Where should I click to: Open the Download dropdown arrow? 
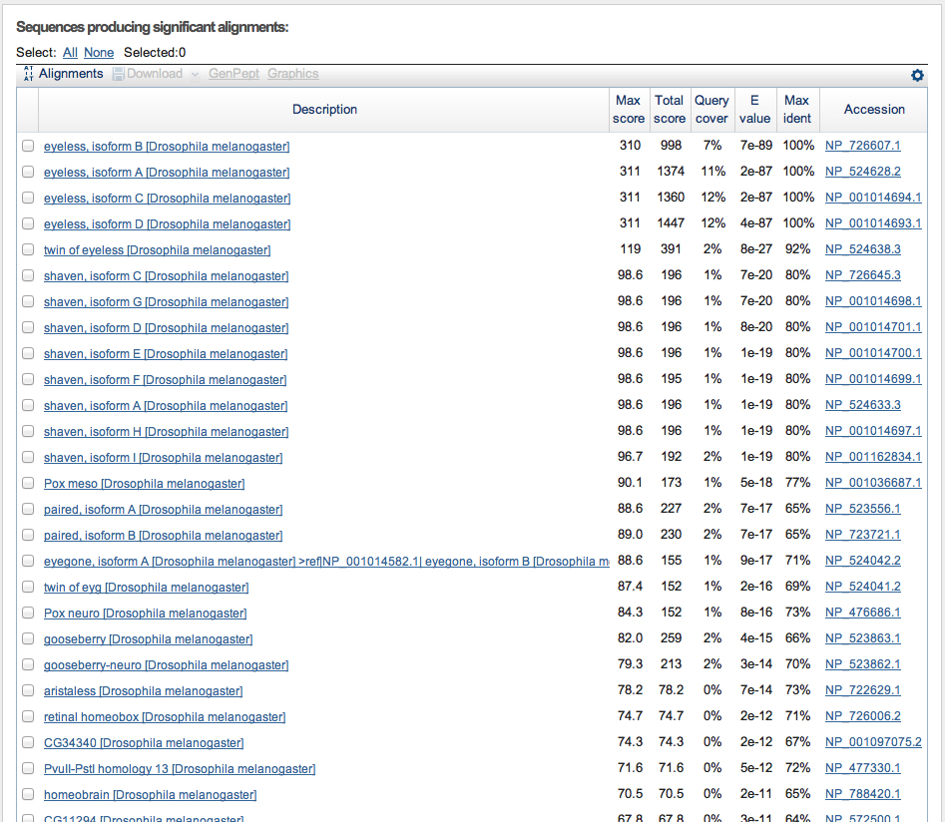195,74
